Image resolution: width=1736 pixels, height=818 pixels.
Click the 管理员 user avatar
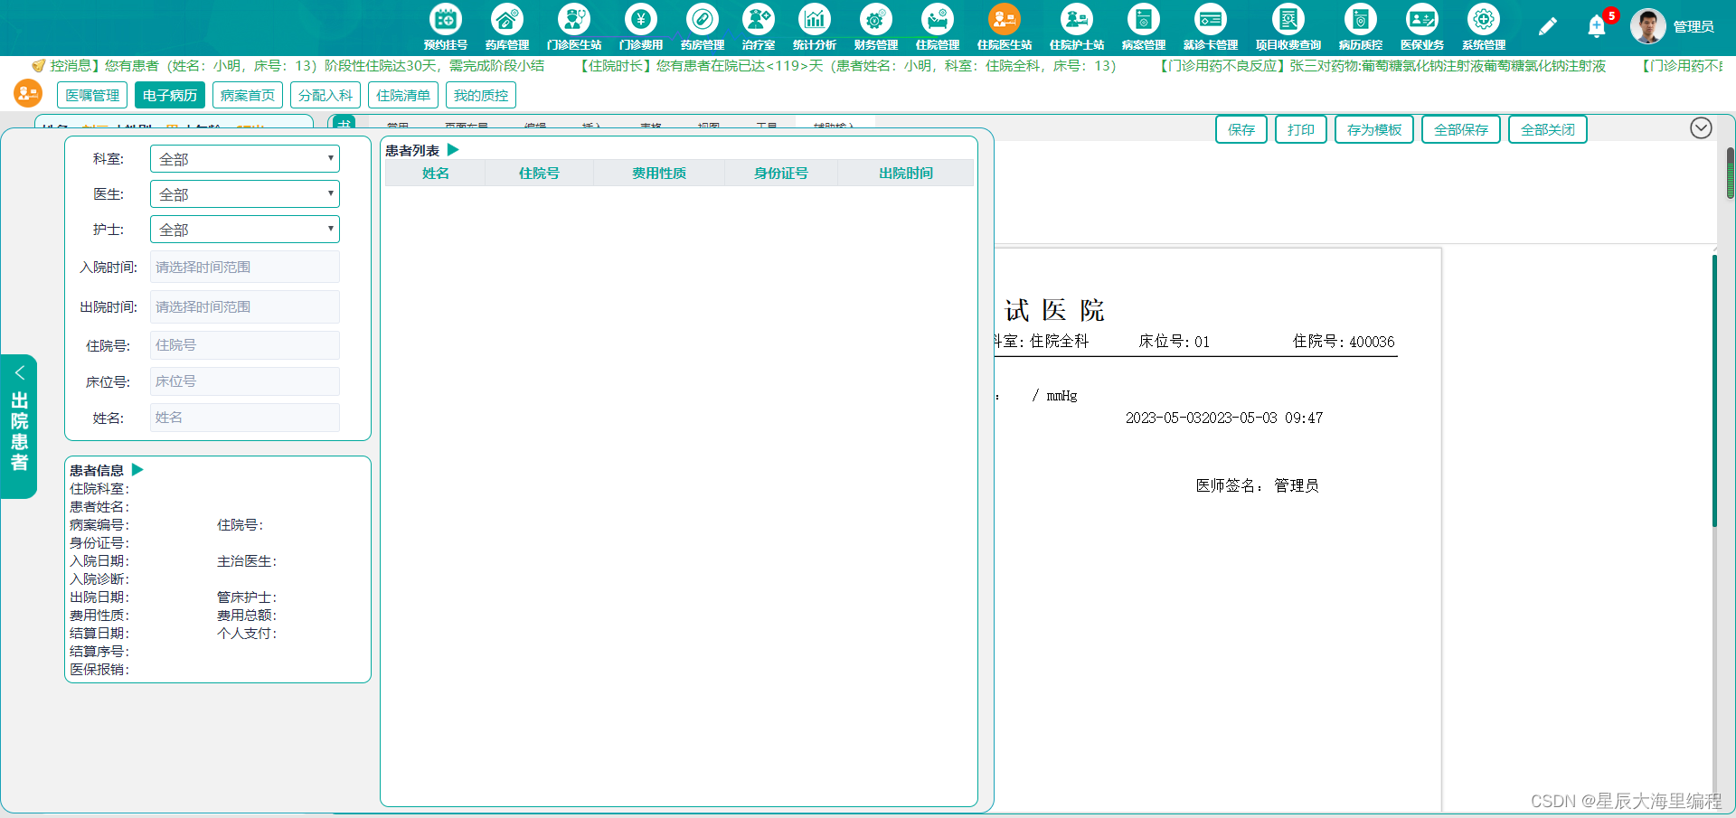tap(1647, 26)
